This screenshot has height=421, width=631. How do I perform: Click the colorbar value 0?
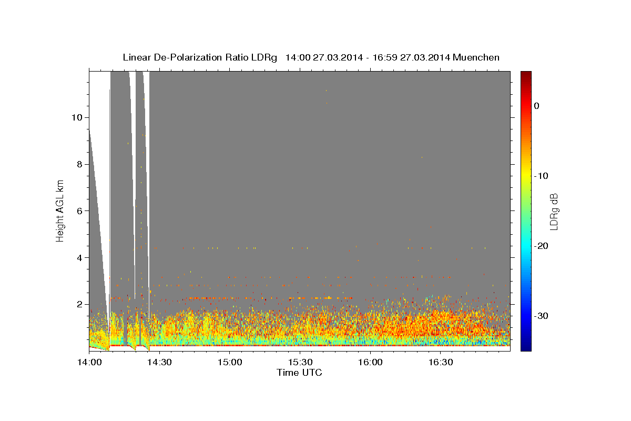click(537, 106)
